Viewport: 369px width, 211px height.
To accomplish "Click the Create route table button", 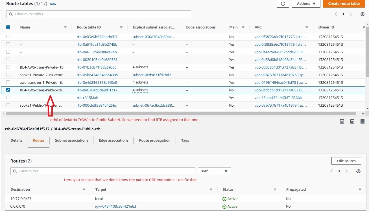I will (344, 4).
